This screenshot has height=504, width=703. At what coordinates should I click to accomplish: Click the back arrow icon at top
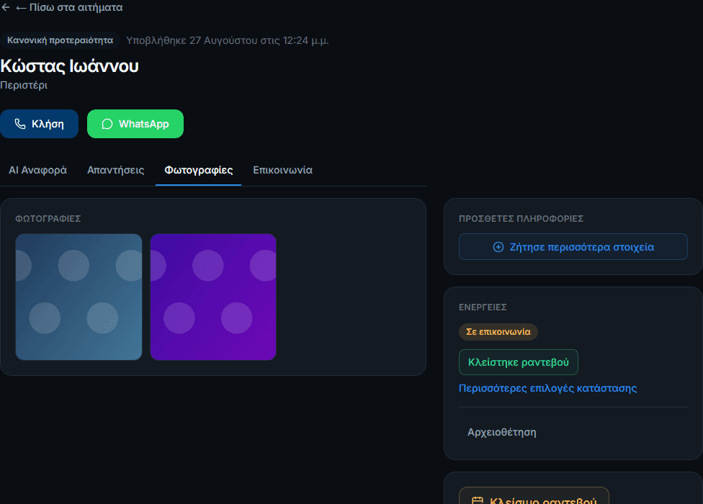click(5, 7)
